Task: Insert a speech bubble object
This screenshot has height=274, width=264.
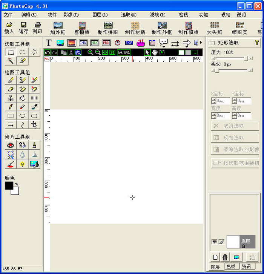Action: 163,43
